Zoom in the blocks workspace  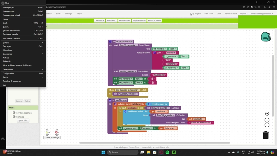tap(267, 120)
